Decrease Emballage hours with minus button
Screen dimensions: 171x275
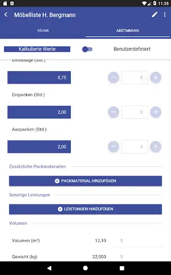[113, 77]
